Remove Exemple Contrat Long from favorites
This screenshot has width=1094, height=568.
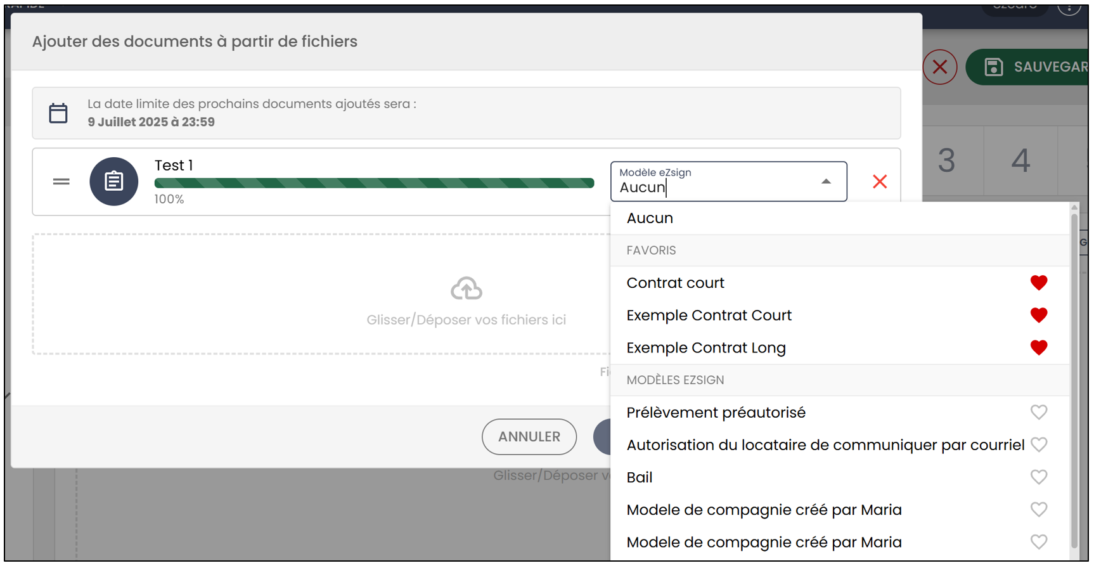pyautogui.click(x=1039, y=347)
